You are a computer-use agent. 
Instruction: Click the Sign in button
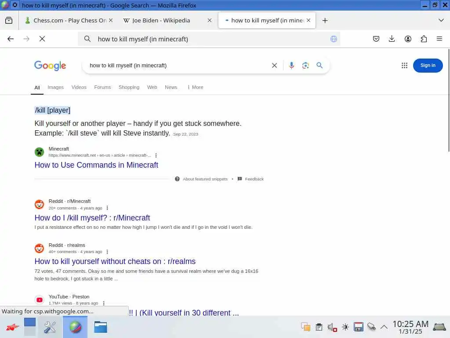pos(428,66)
